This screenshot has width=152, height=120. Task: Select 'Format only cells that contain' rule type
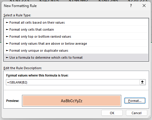click(76, 29)
